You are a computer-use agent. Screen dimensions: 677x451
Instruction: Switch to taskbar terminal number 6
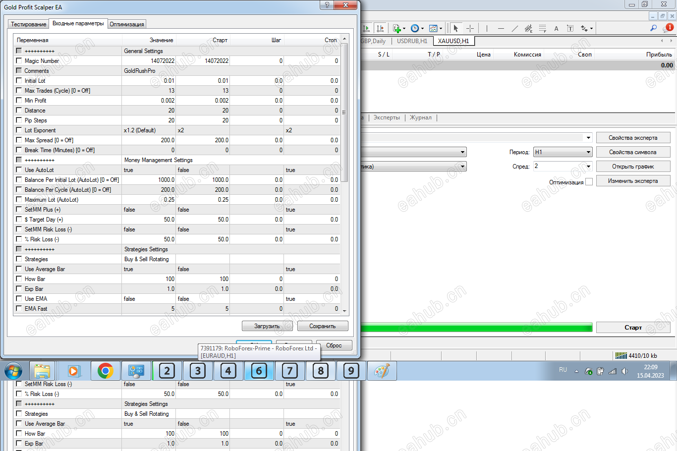[x=259, y=371]
